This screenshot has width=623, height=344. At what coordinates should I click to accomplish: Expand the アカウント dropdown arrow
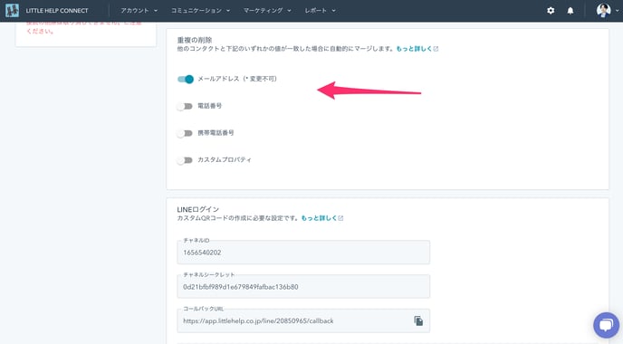coord(156,11)
